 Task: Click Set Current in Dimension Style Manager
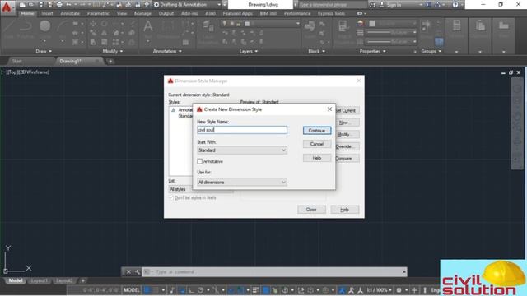(x=347, y=110)
